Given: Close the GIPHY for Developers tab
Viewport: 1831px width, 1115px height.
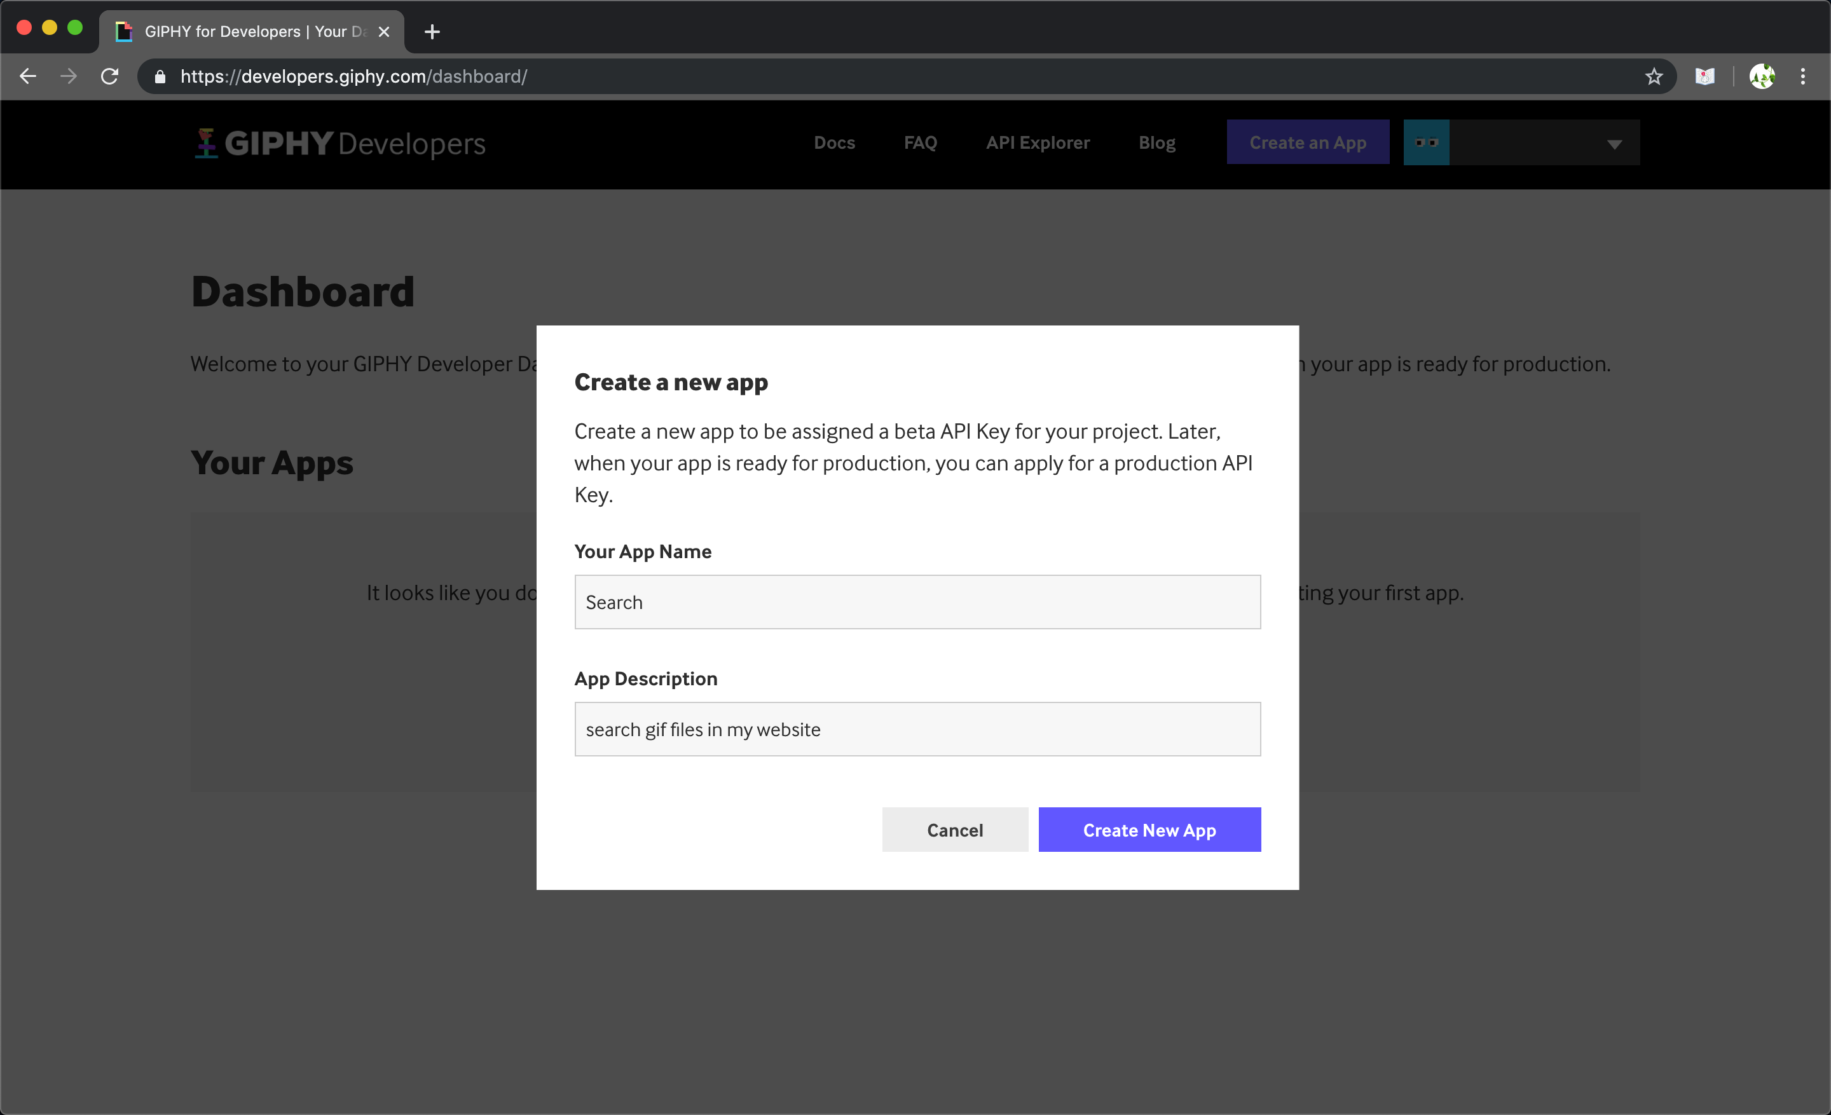Looking at the screenshot, I should click(383, 32).
